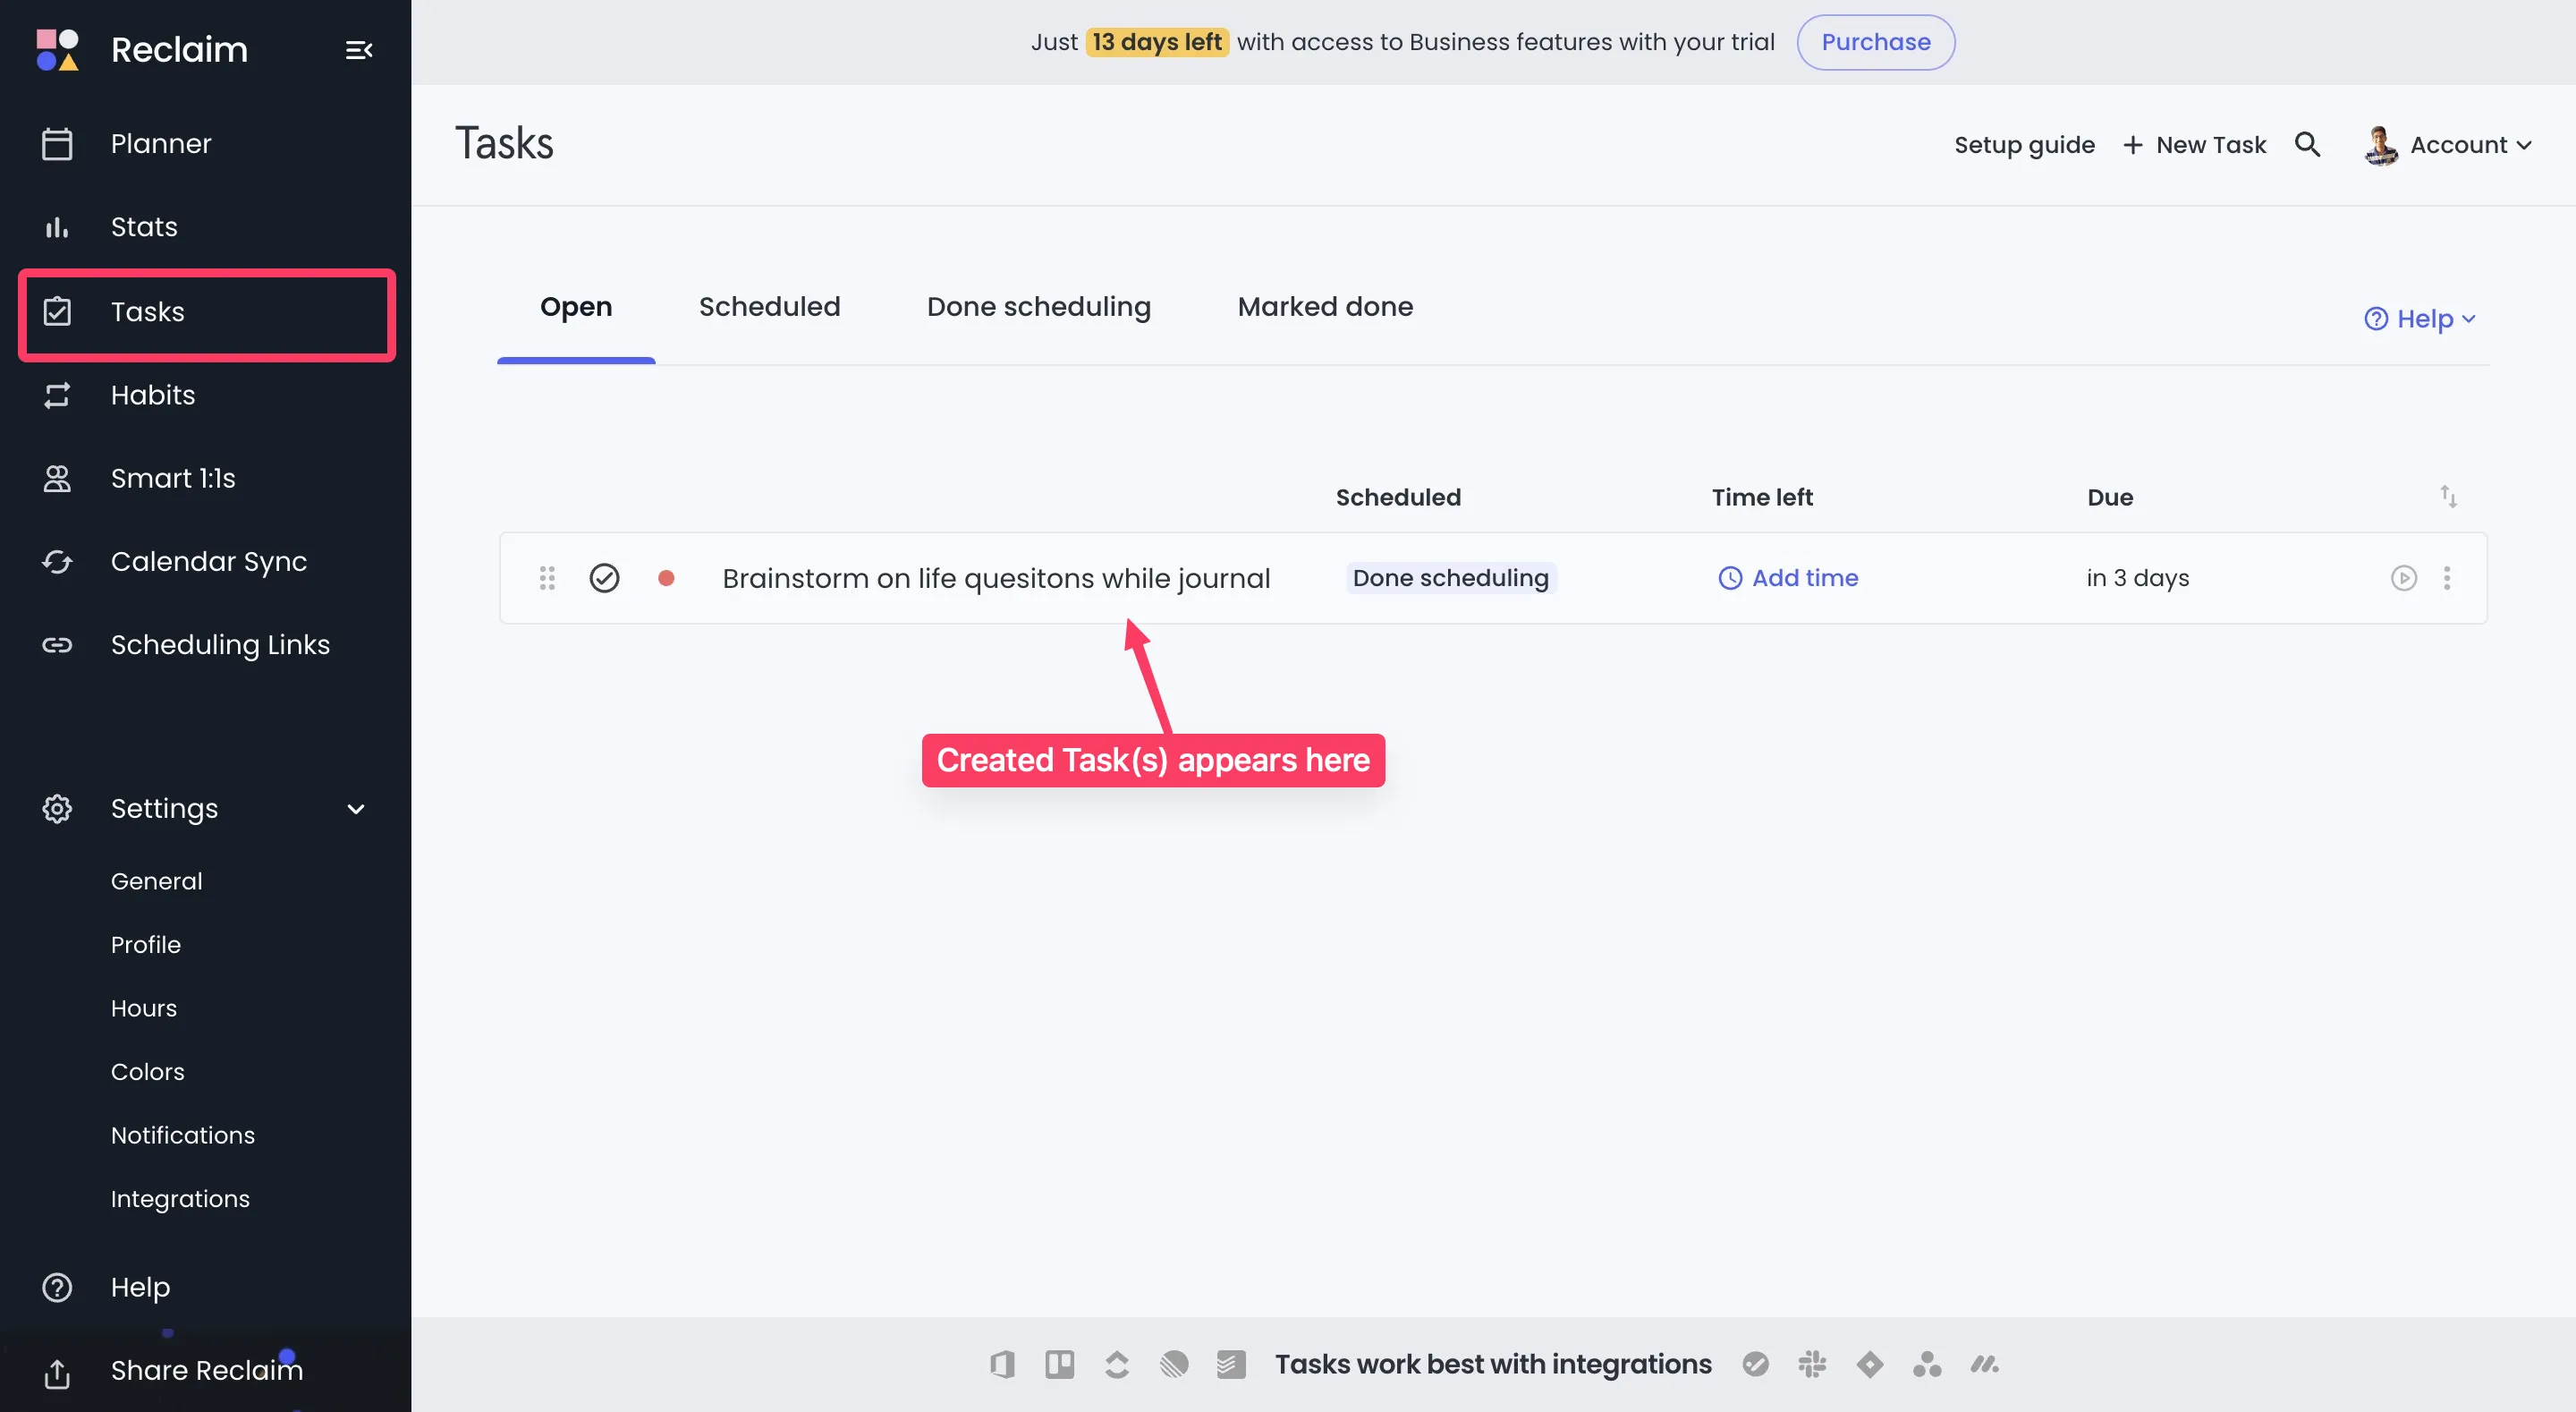Open the task's three-dot menu

[2447, 578]
